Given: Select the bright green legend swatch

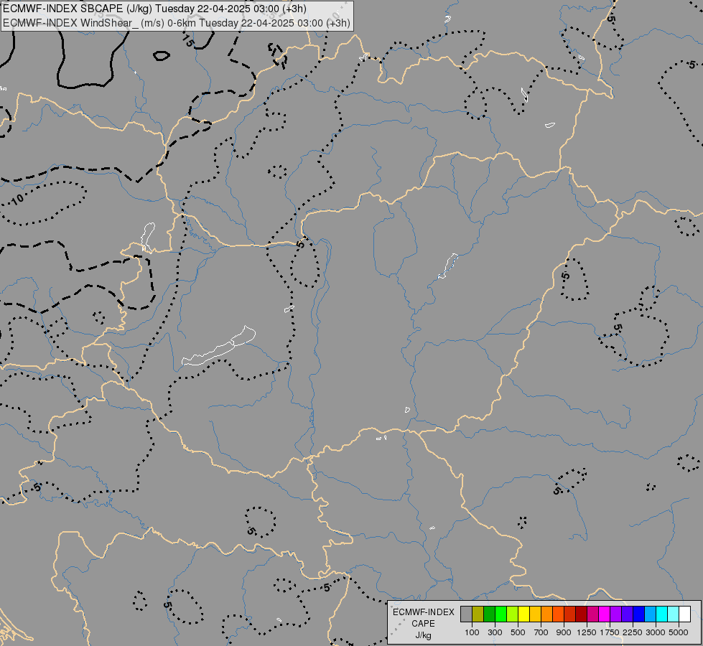Looking at the screenshot, I should tap(501, 614).
